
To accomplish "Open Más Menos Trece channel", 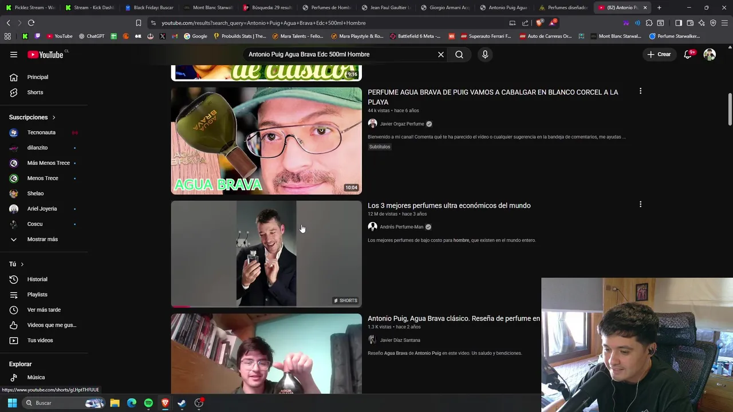I will (x=48, y=163).
